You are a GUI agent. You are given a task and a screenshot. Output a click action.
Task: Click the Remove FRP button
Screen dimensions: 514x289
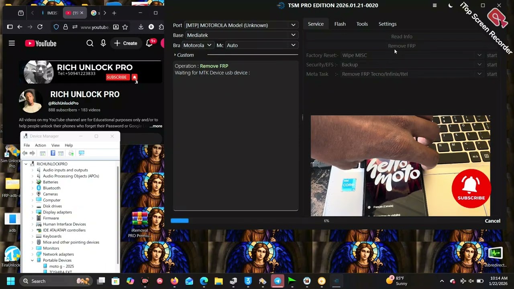tap(402, 46)
